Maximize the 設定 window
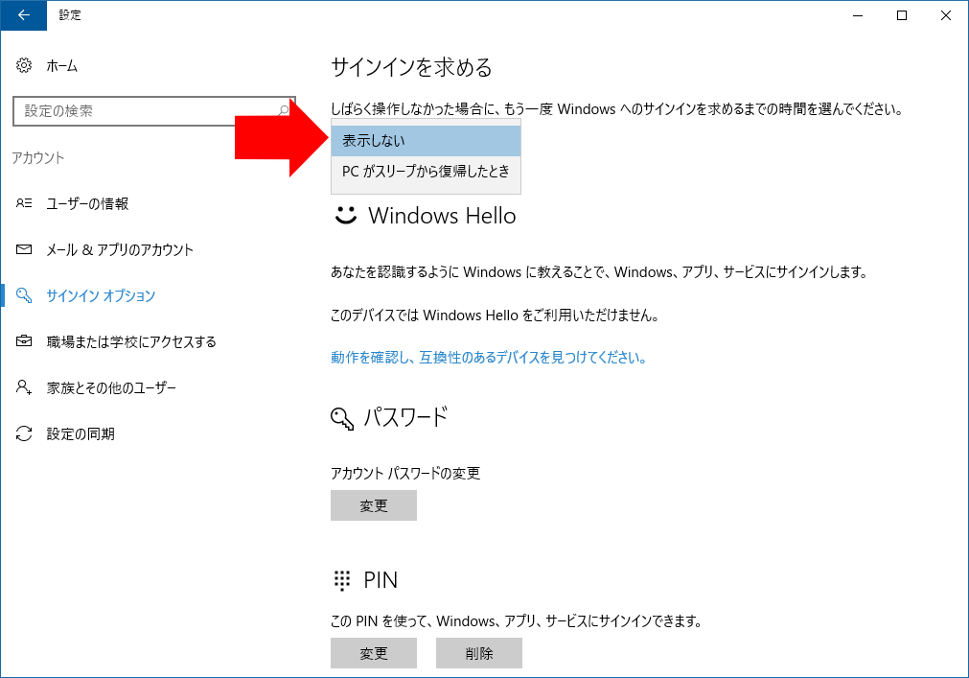The width and height of the screenshot is (969, 678). click(x=902, y=15)
